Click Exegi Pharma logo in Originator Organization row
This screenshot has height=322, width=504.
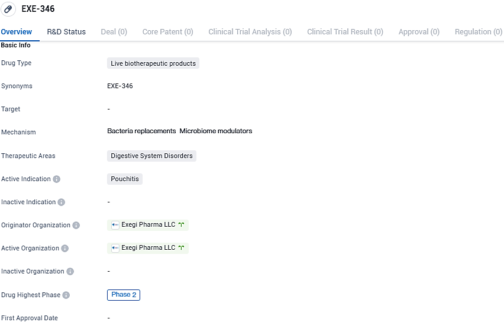click(x=115, y=225)
